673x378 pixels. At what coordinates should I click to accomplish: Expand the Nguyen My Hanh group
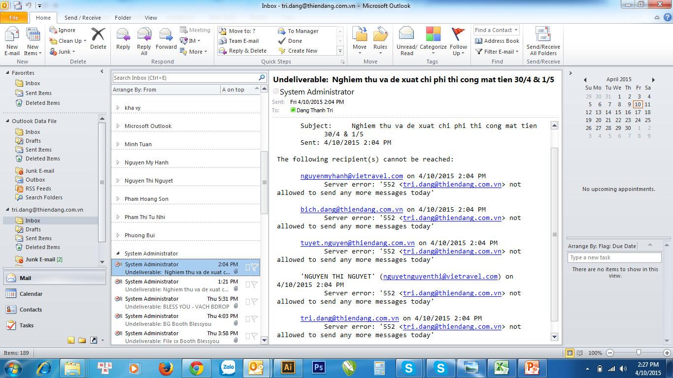click(x=118, y=162)
